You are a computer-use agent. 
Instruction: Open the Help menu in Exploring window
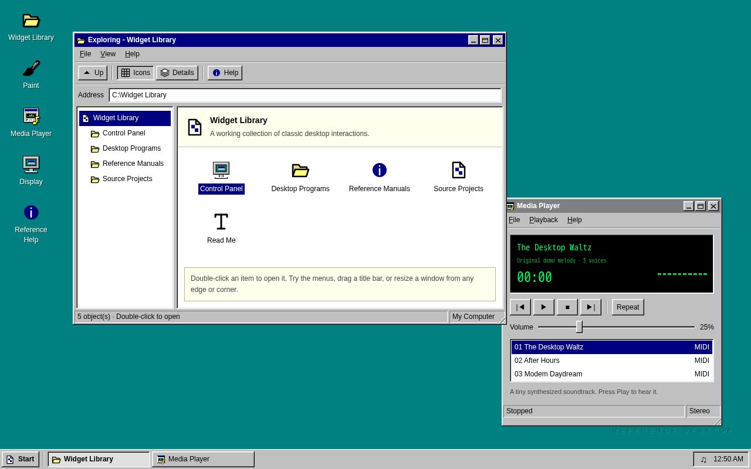tap(132, 54)
